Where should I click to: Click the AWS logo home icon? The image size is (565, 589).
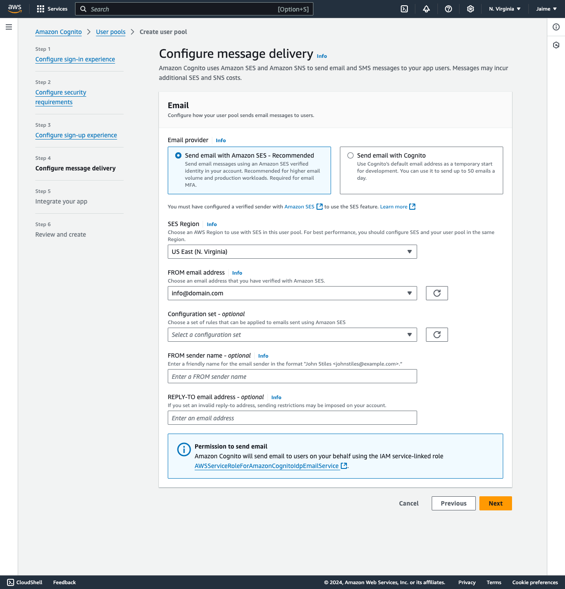click(x=15, y=9)
